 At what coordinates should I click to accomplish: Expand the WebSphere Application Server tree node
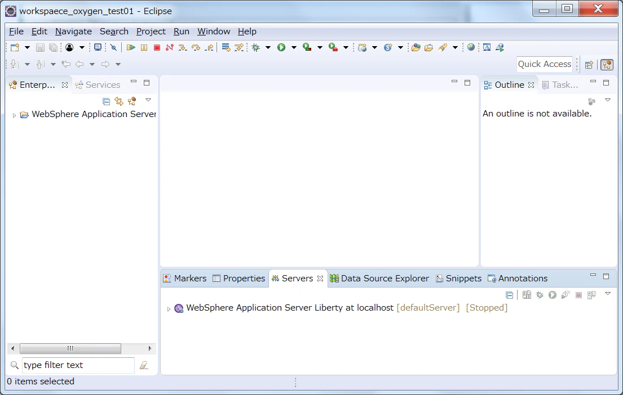(14, 115)
